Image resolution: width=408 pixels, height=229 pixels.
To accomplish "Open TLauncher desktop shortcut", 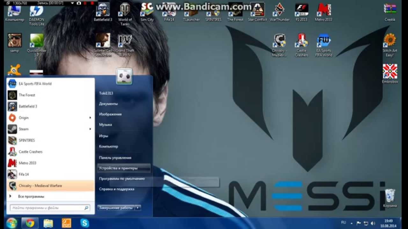I will (x=191, y=12).
